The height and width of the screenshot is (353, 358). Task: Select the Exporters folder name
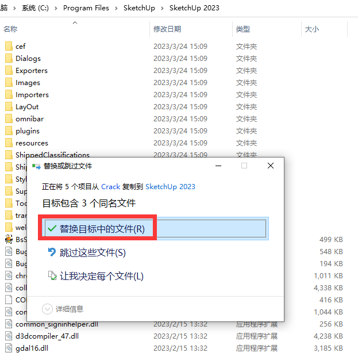tap(32, 70)
